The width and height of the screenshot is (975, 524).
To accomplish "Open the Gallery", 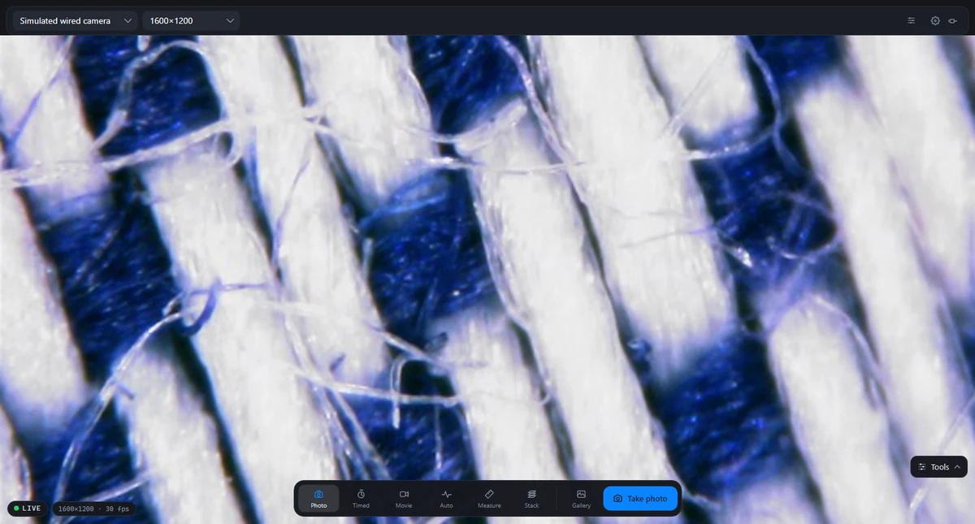I will coord(581,498).
